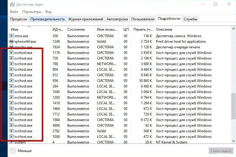Click icon of svchost.exe with PID 2792
This screenshot has width=236, height=157.
(12, 131)
